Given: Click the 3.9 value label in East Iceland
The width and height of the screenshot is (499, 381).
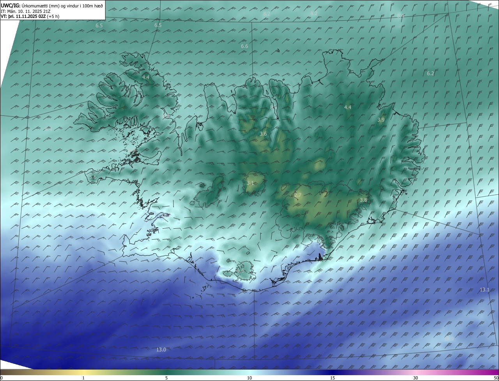Looking at the screenshot, I should (381, 120).
